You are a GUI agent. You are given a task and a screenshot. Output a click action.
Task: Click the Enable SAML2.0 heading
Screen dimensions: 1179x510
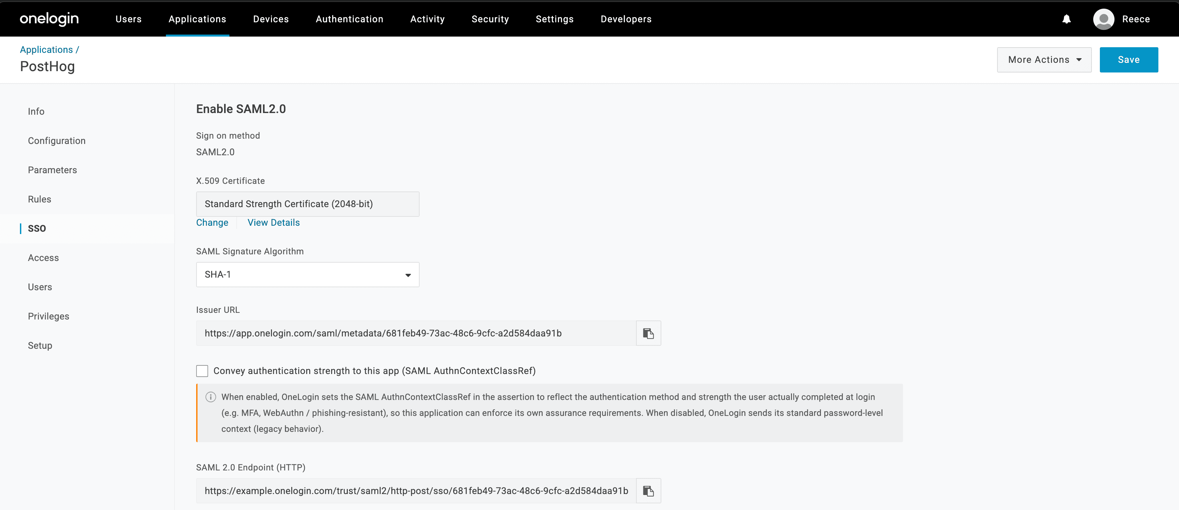pyautogui.click(x=241, y=109)
